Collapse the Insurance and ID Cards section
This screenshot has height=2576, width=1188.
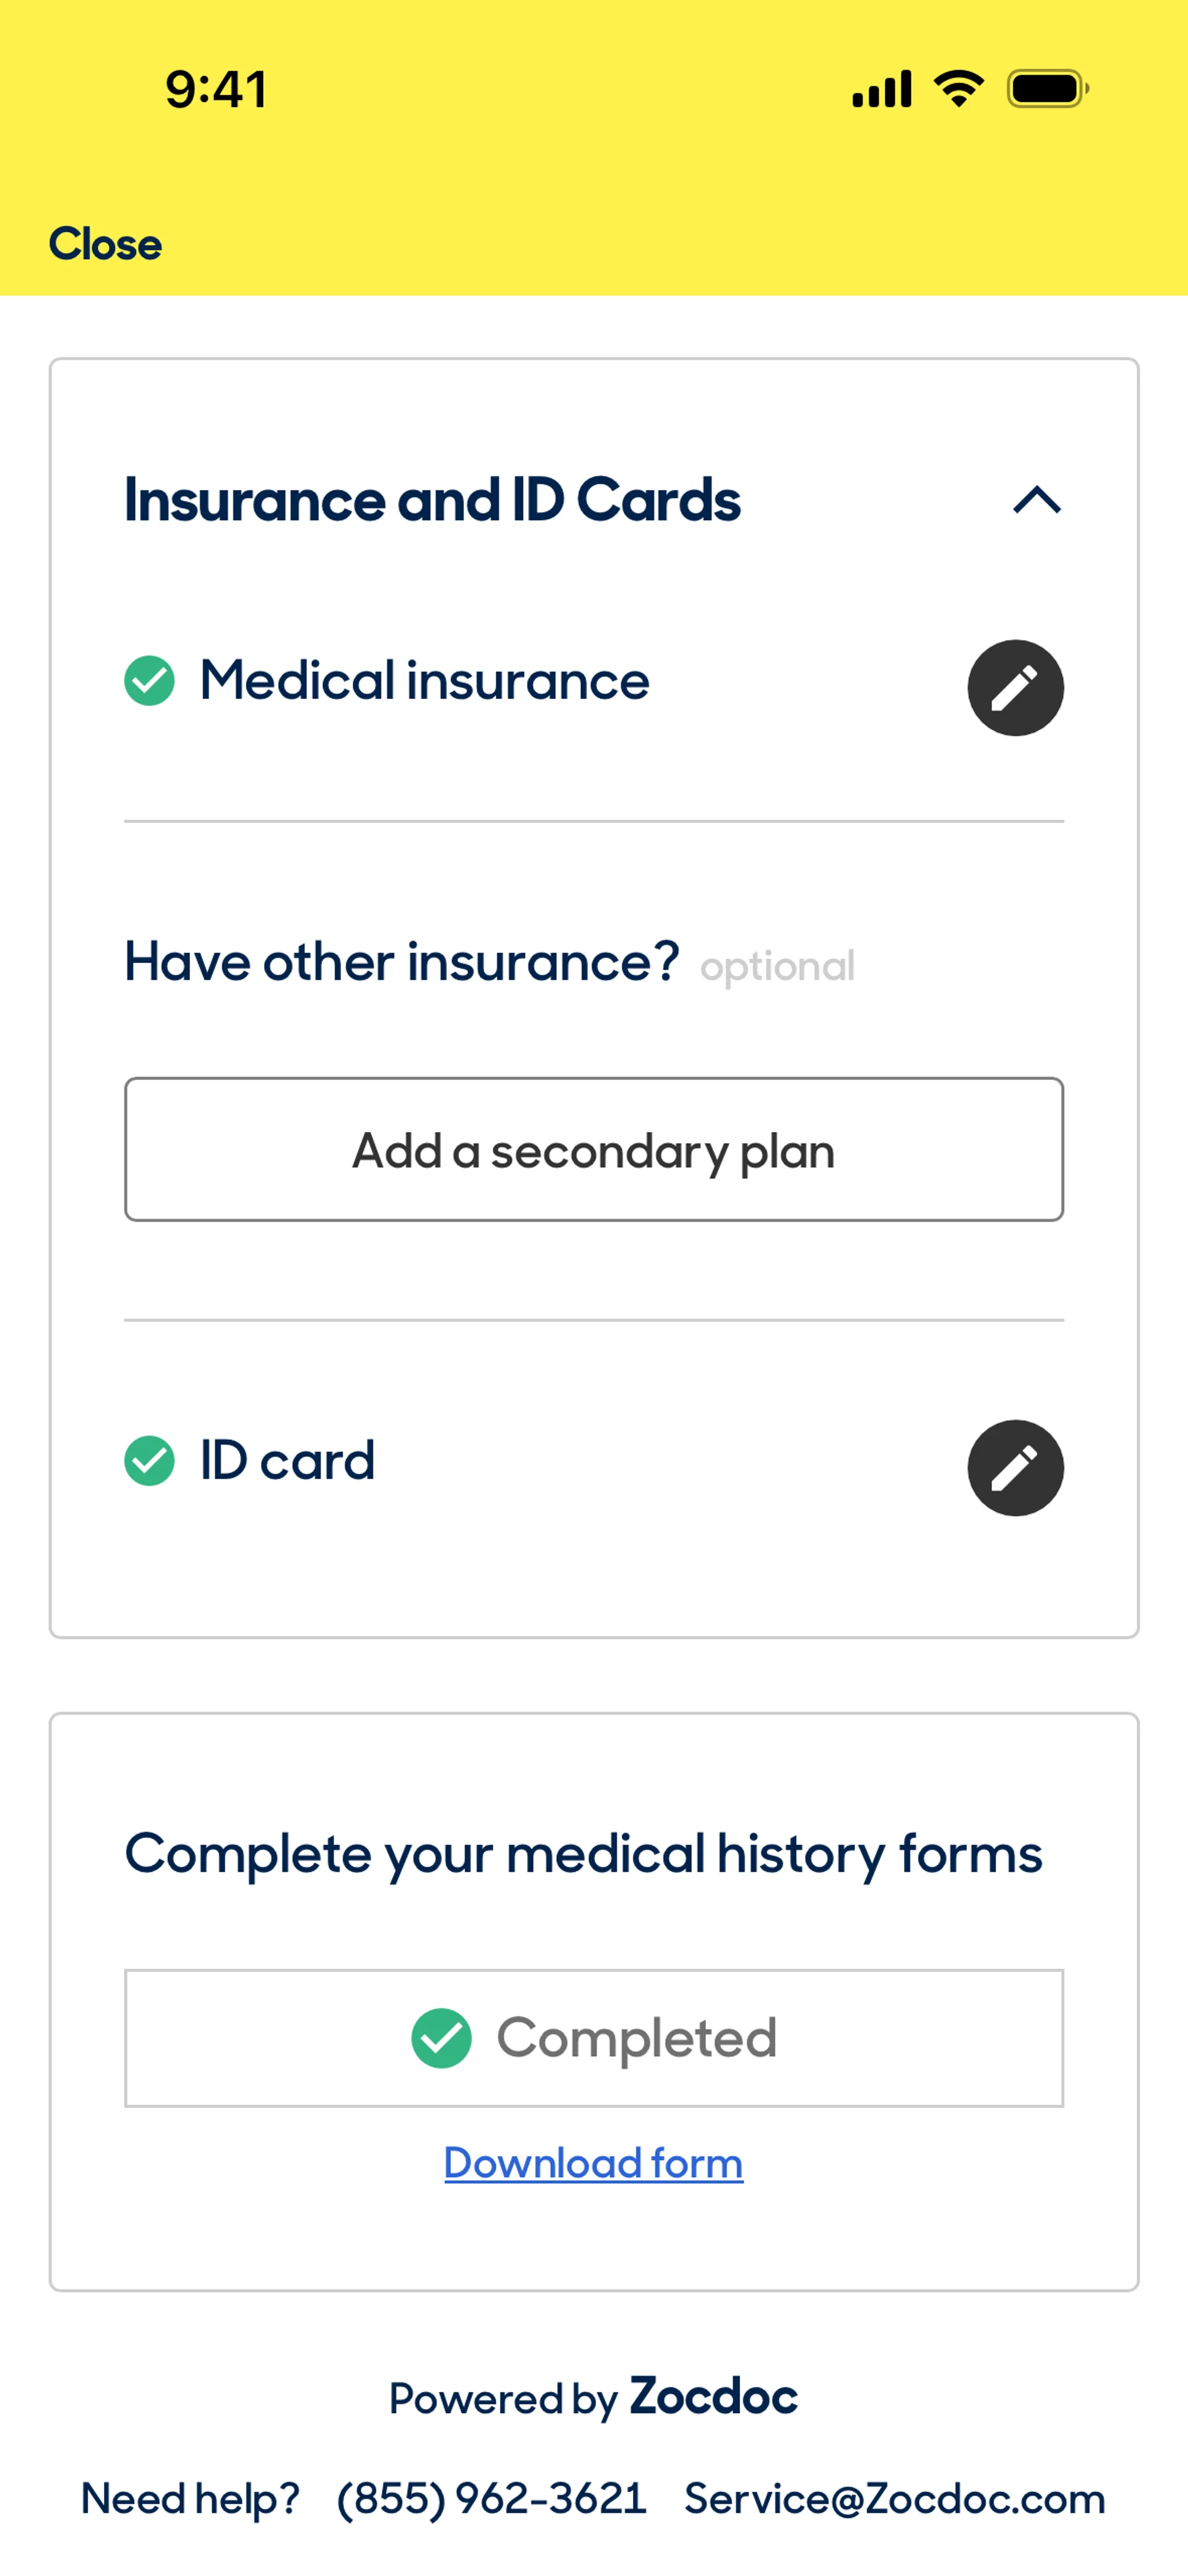[x=1037, y=500]
